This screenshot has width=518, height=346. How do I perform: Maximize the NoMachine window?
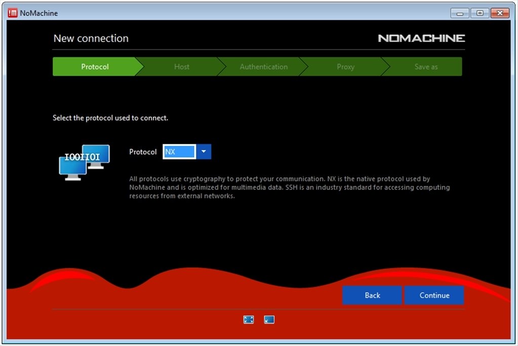click(480, 13)
